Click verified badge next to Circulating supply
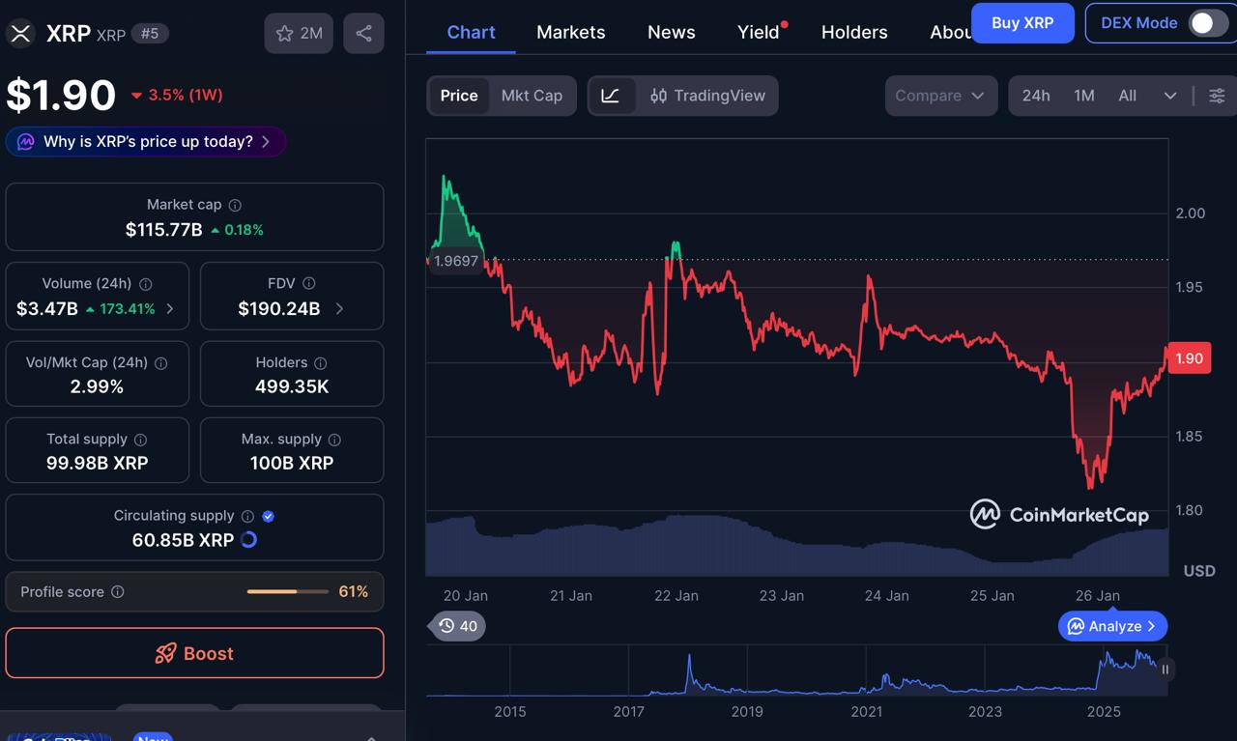1237x741 pixels. (x=269, y=516)
